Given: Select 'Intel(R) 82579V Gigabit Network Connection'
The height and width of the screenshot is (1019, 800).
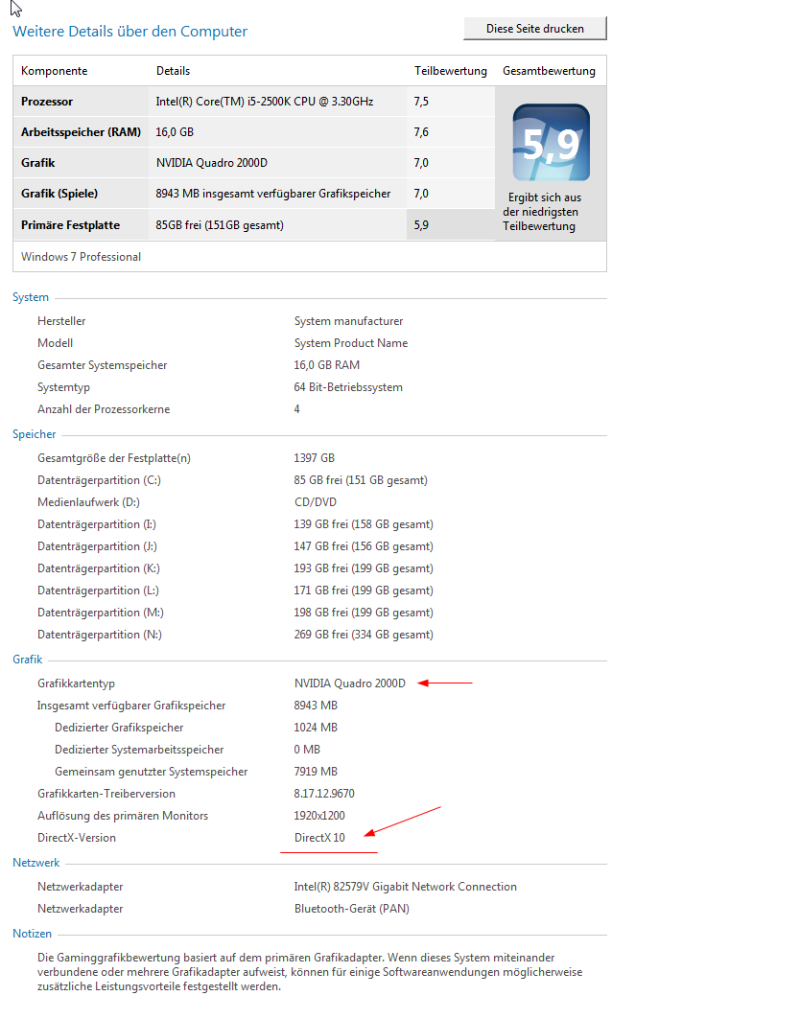Looking at the screenshot, I should (x=405, y=887).
